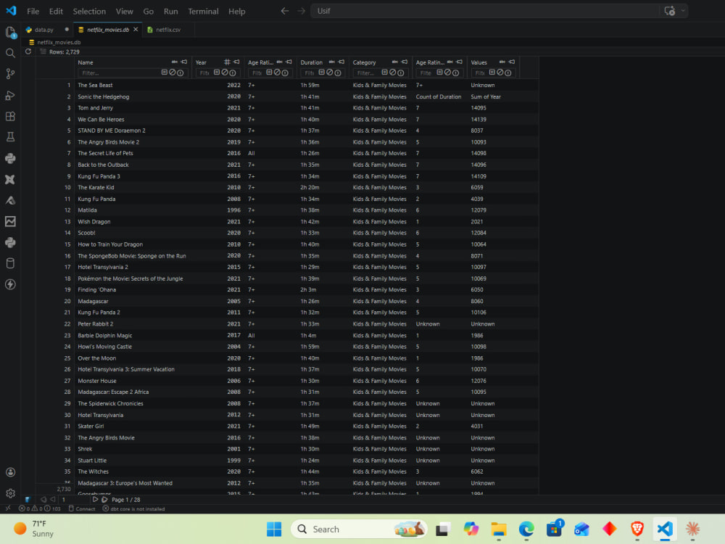The image size is (725, 544).
Task: Open the weather widget showing 71°F Sunny
Action: click(x=34, y=529)
